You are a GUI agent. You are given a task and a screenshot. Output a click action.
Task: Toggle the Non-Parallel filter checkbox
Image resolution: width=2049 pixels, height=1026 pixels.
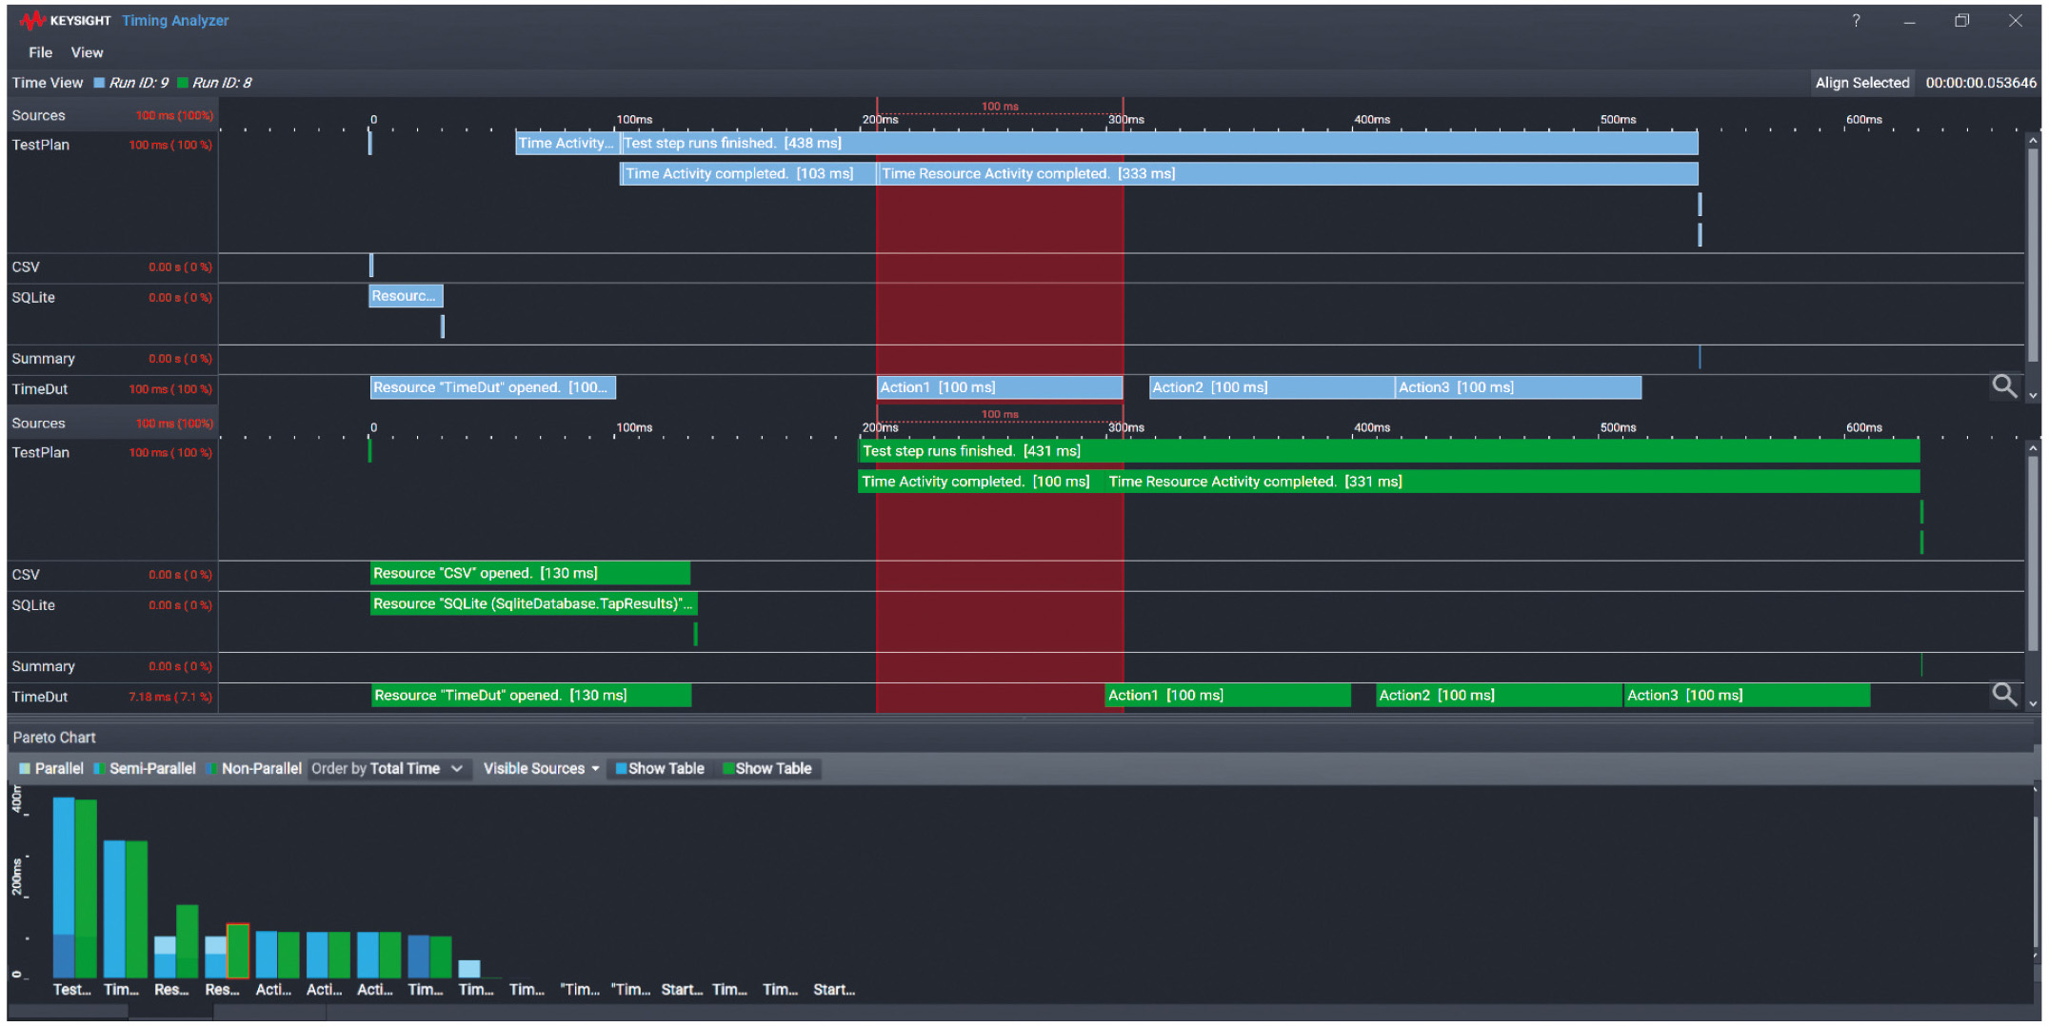[211, 769]
